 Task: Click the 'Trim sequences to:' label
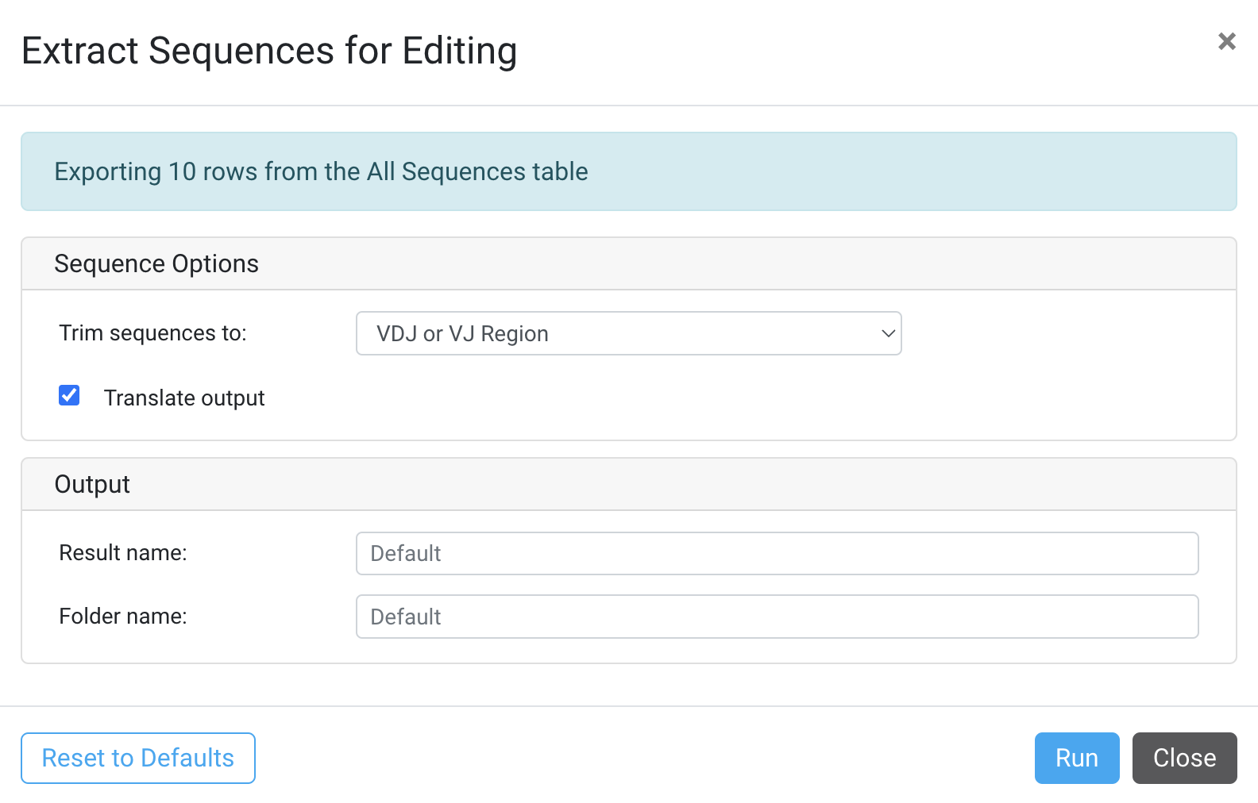(152, 333)
